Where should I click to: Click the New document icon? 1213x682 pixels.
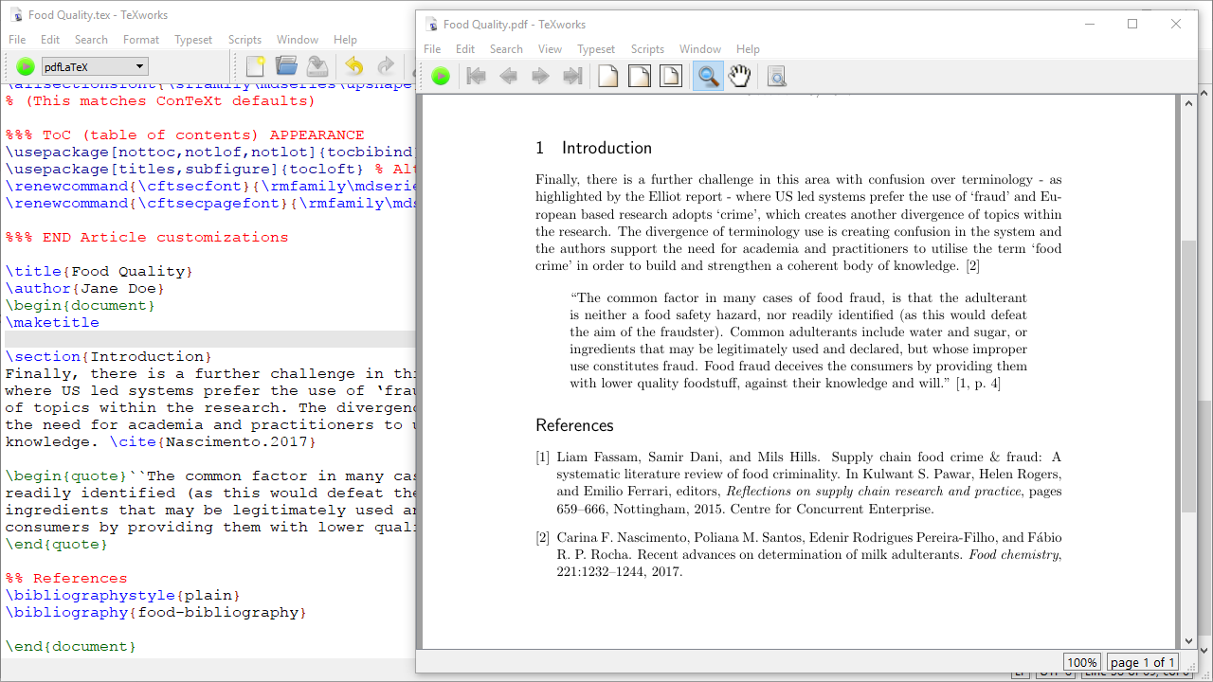(x=255, y=66)
